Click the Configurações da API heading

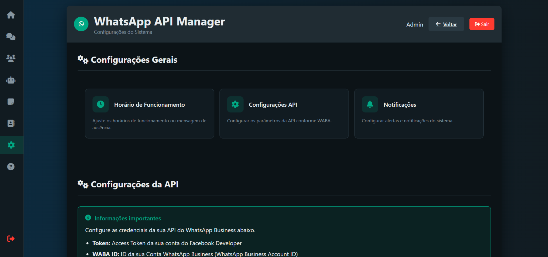pyautogui.click(x=134, y=184)
